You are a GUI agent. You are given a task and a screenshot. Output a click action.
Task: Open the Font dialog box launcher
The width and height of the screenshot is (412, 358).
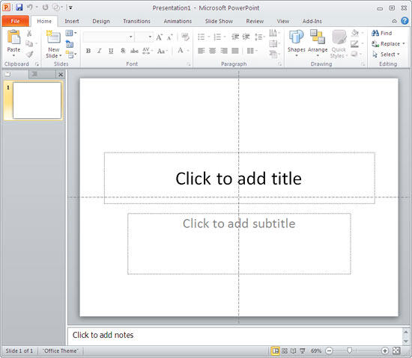[x=188, y=64]
